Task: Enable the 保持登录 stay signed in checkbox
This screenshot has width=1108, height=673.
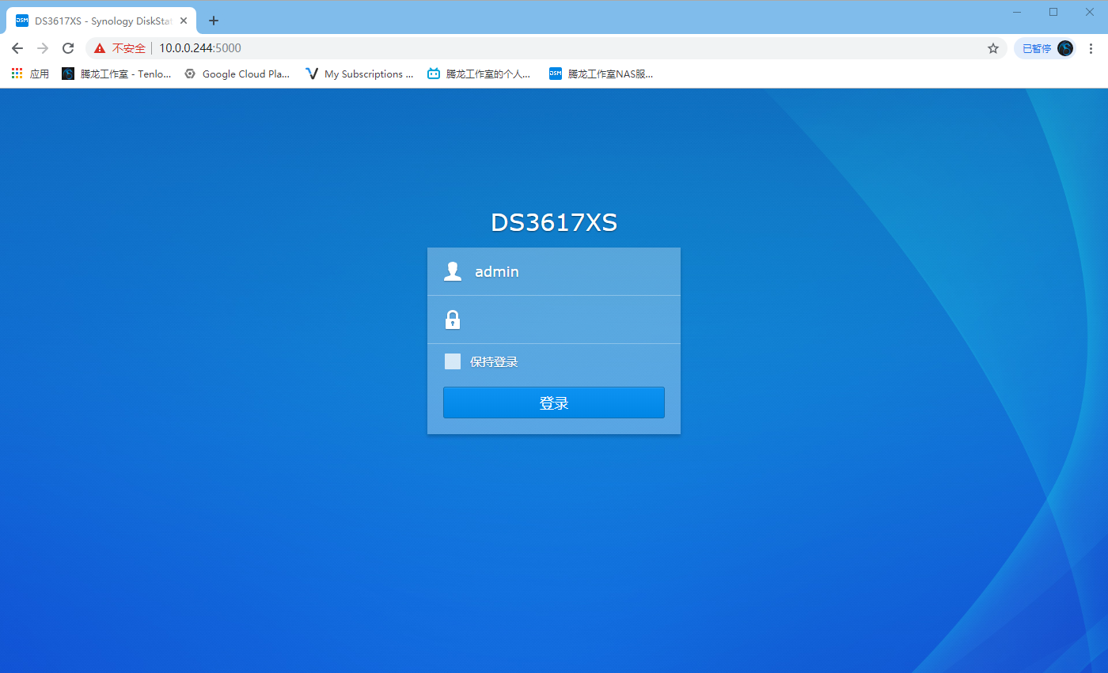Action: tap(453, 361)
